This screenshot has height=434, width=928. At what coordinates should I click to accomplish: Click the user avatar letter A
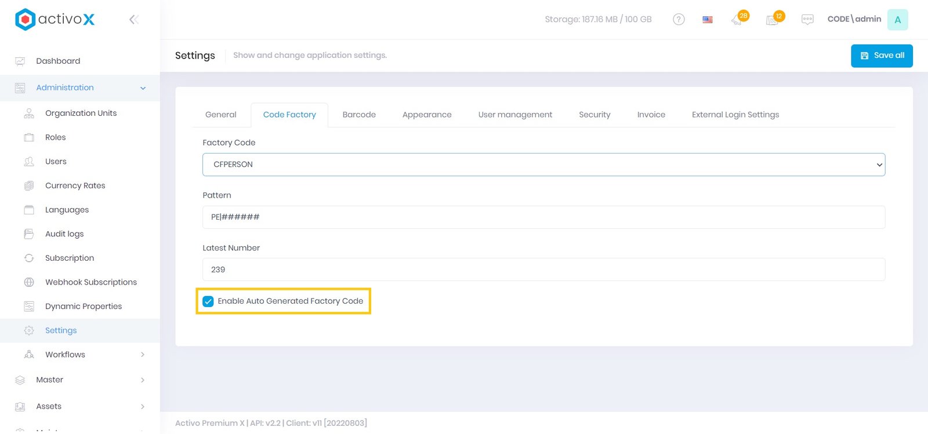[x=897, y=20]
